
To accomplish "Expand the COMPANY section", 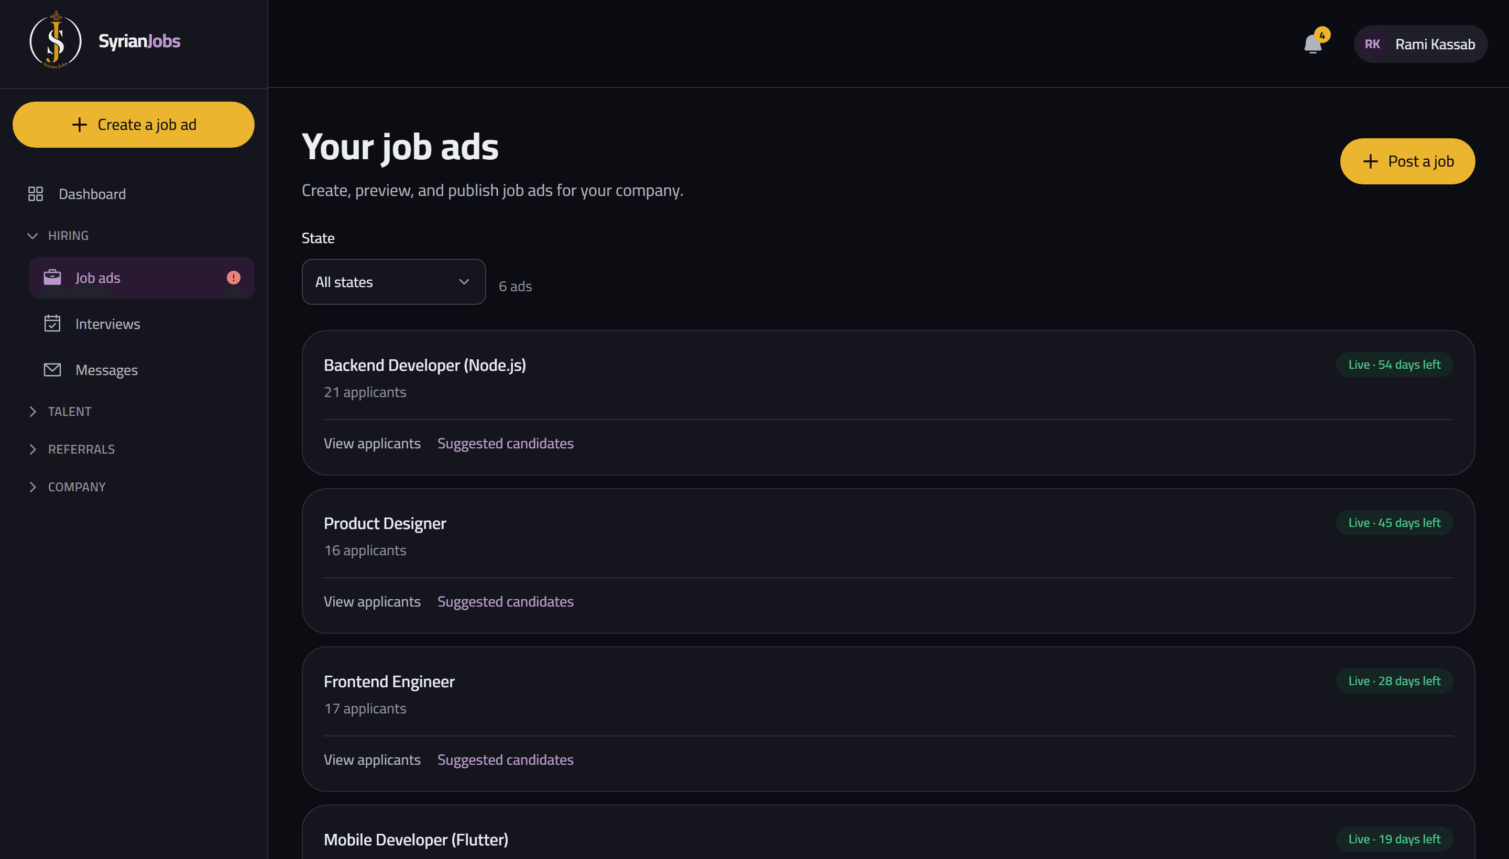I will click(66, 487).
